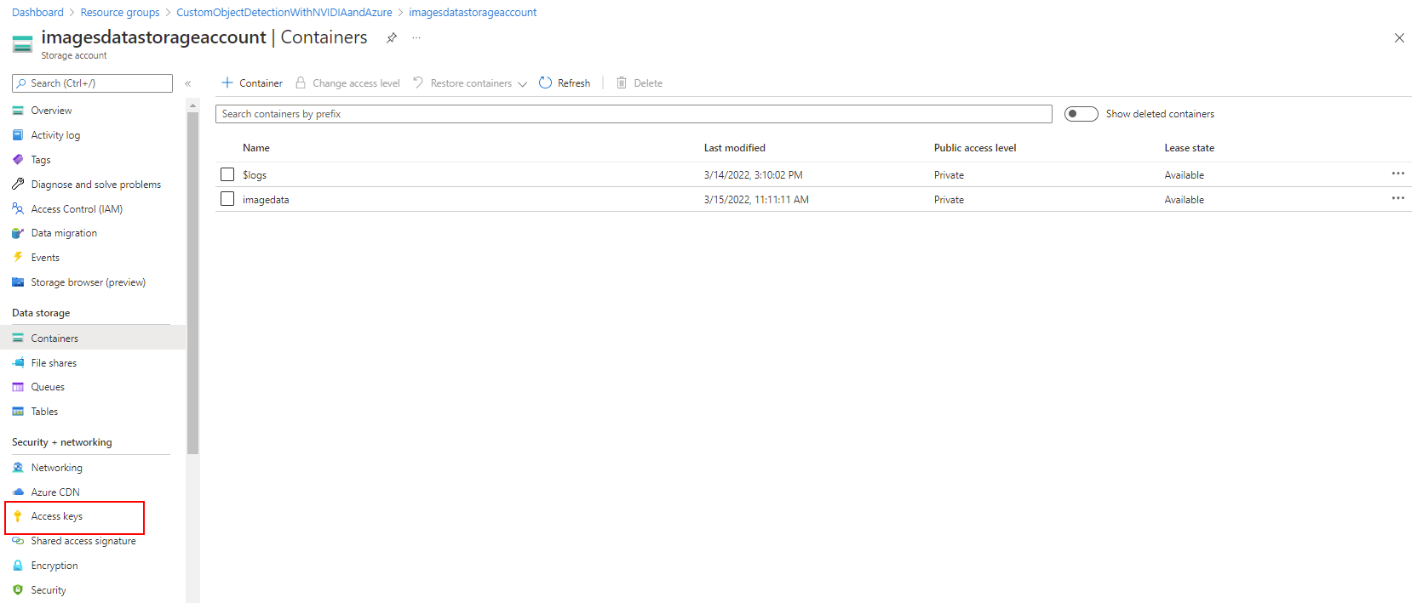The width and height of the screenshot is (1417, 603).
Task: Select '3/14/2022, 3:10:02 PM' timestamp cell
Action: (753, 175)
